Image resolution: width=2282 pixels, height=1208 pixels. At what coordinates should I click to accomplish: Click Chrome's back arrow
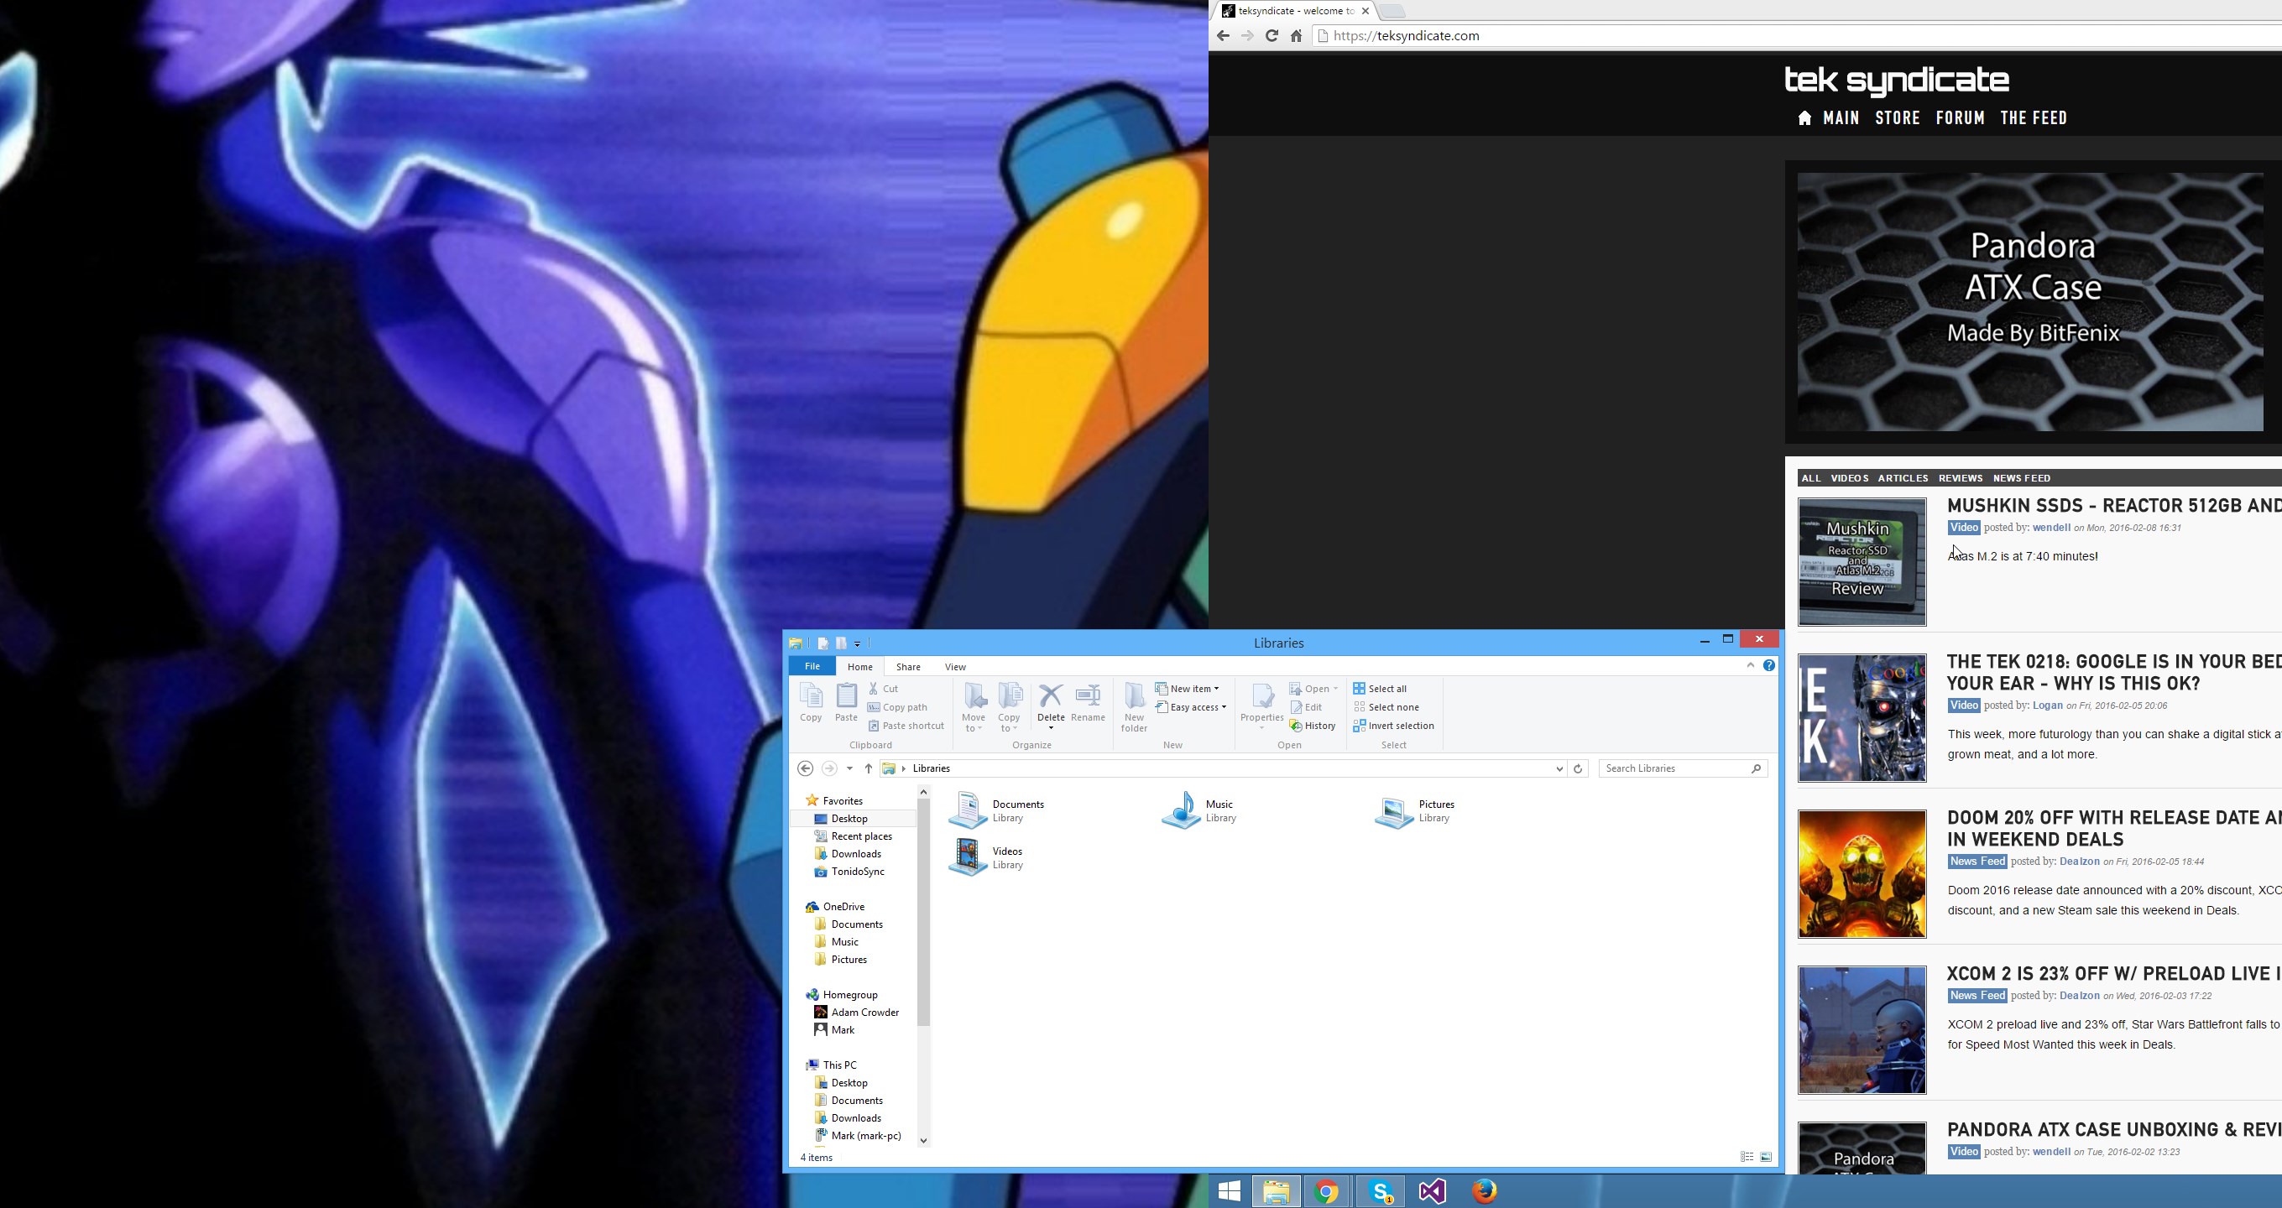[1224, 35]
